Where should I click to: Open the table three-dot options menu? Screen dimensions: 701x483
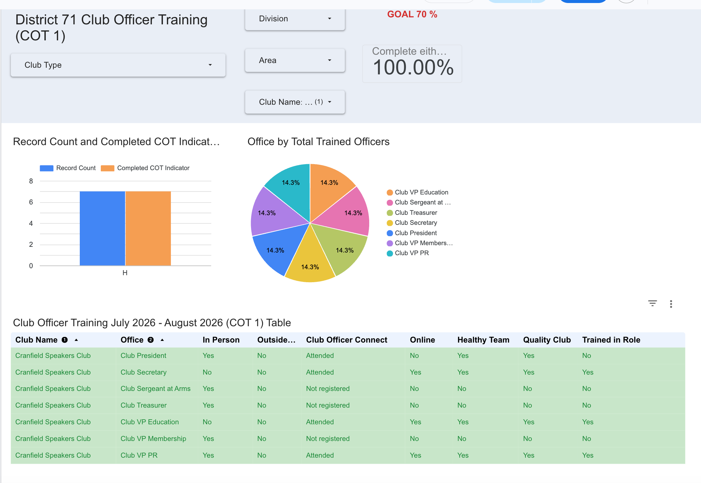tap(671, 304)
